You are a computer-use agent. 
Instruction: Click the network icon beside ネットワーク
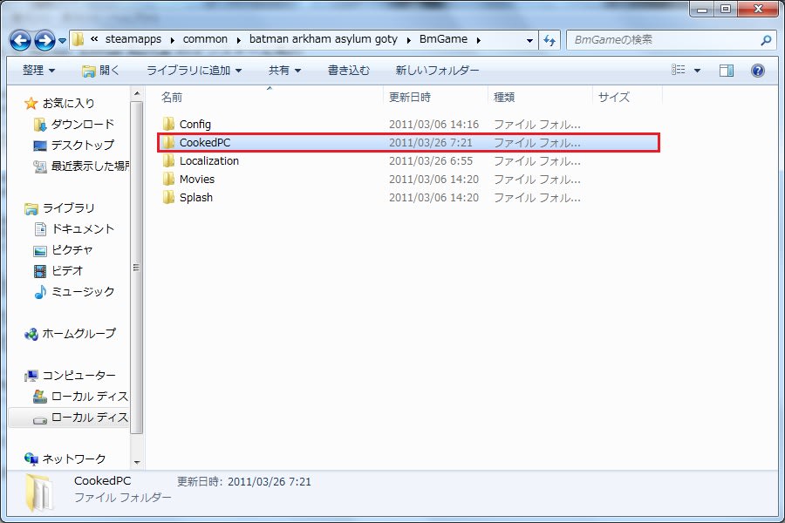(x=31, y=459)
